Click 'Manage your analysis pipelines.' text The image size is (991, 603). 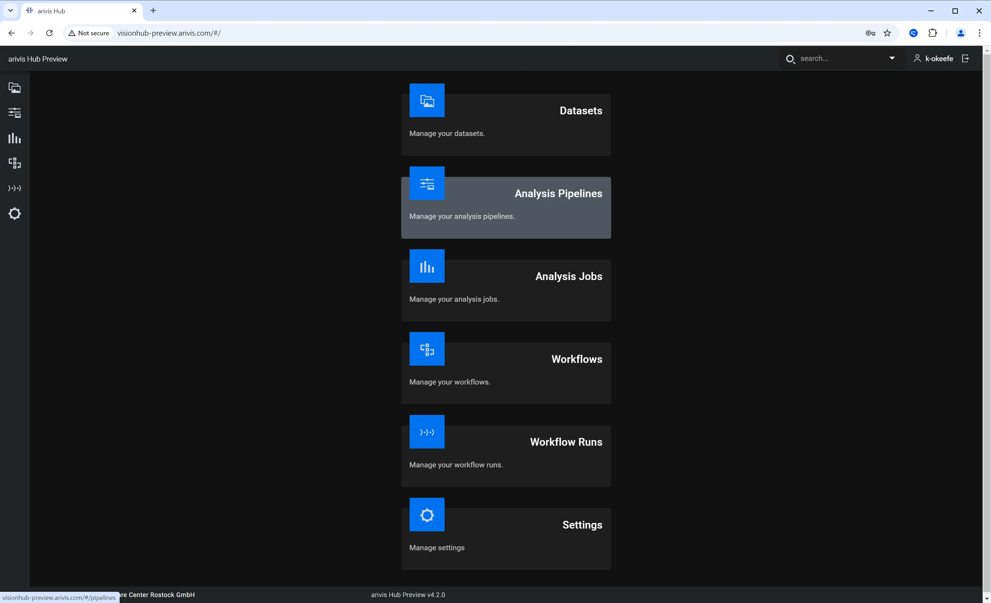tap(462, 216)
